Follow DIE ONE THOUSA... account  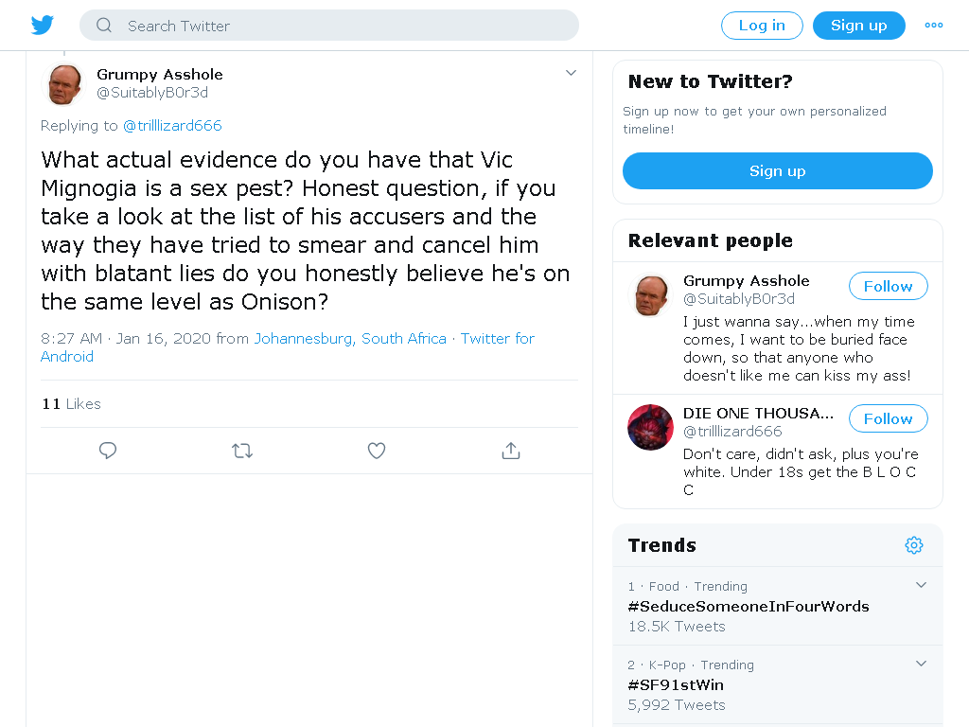click(888, 418)
